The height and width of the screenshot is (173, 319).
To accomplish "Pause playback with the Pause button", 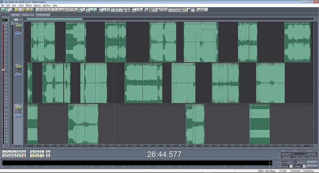I will (x=14, y=152).
